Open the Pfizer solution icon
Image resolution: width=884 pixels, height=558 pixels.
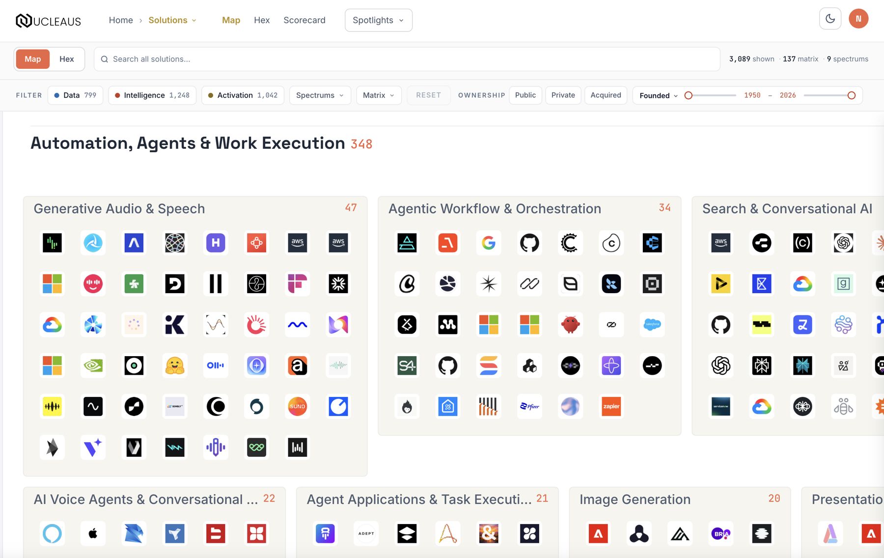529,406
